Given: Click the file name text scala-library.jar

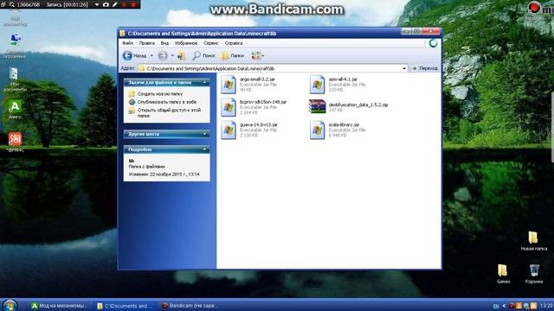Looking at the screenshot, I should point(345,124).
